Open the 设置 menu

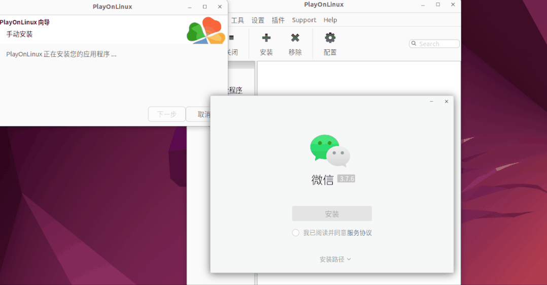258,20
